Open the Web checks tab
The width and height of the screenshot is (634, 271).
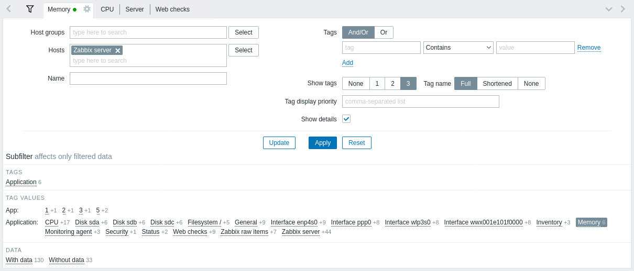coord(172,9)
